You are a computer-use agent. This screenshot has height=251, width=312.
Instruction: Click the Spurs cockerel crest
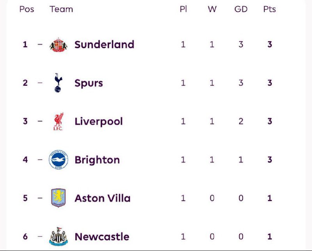[58, 83]
